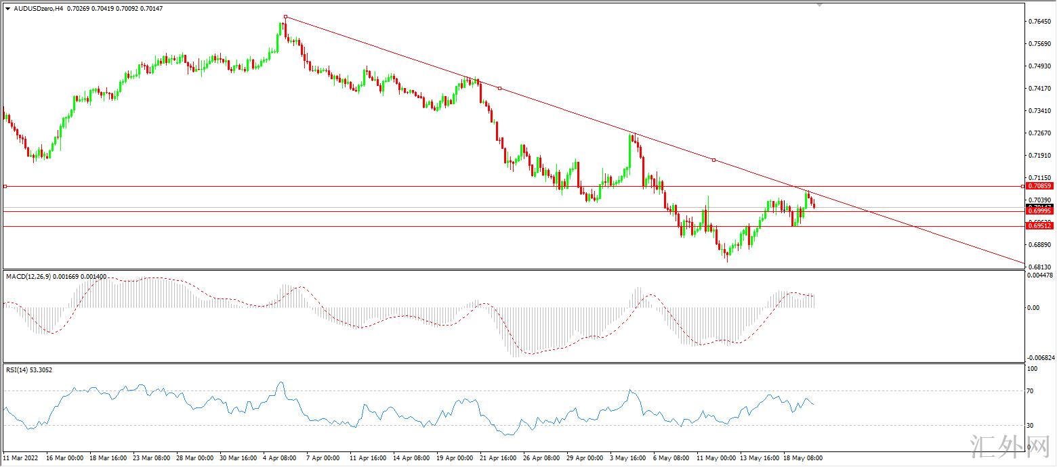Click the 0.75690 price axis level

pos(1039,44)
